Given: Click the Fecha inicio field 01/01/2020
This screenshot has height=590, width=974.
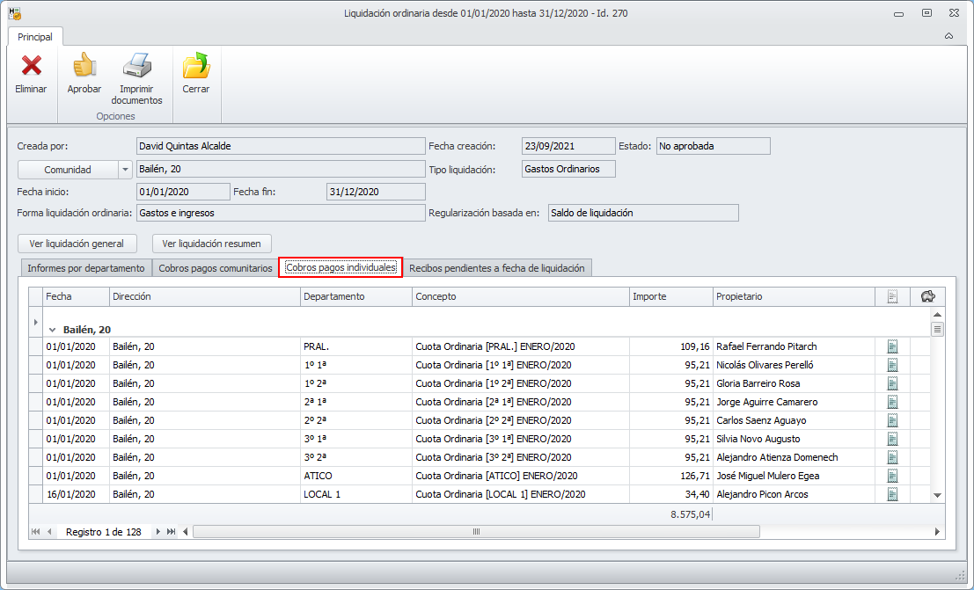Looking at the screenshot, I should pyautogui.click(x=183, y=192).
